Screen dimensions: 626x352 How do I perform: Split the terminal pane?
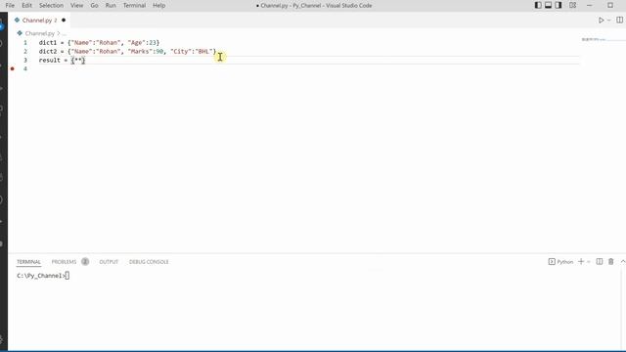click(600, 261)
